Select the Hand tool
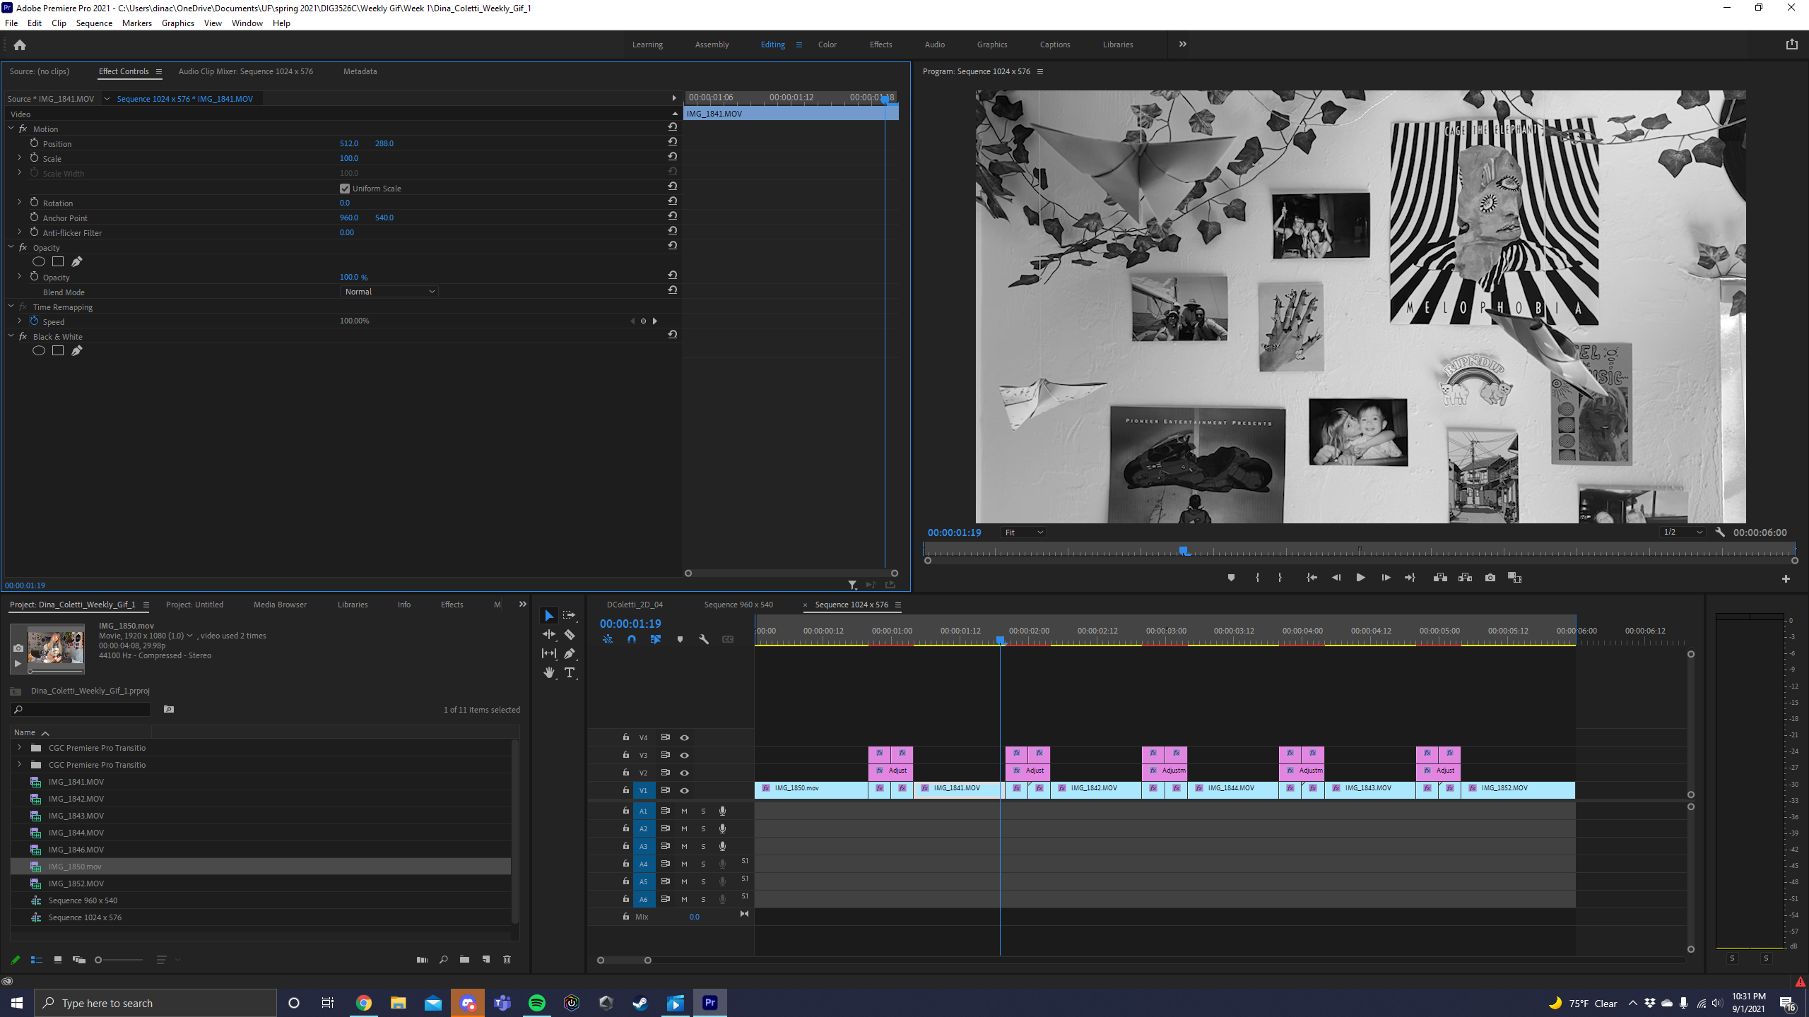 [x=549, y=673]
